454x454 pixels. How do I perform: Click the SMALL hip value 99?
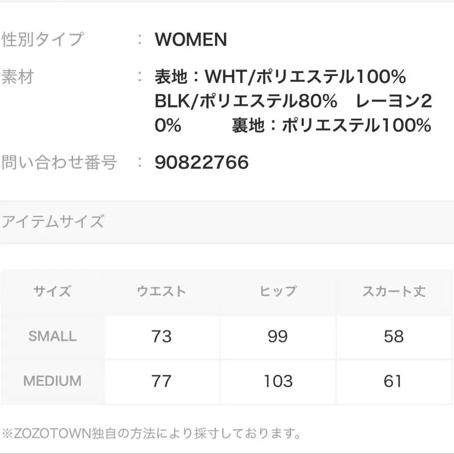pos(277,336)
